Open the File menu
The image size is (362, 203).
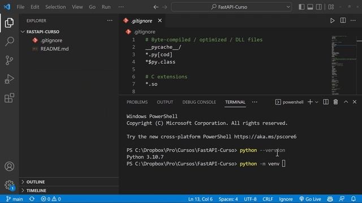[x=20, y=7]
